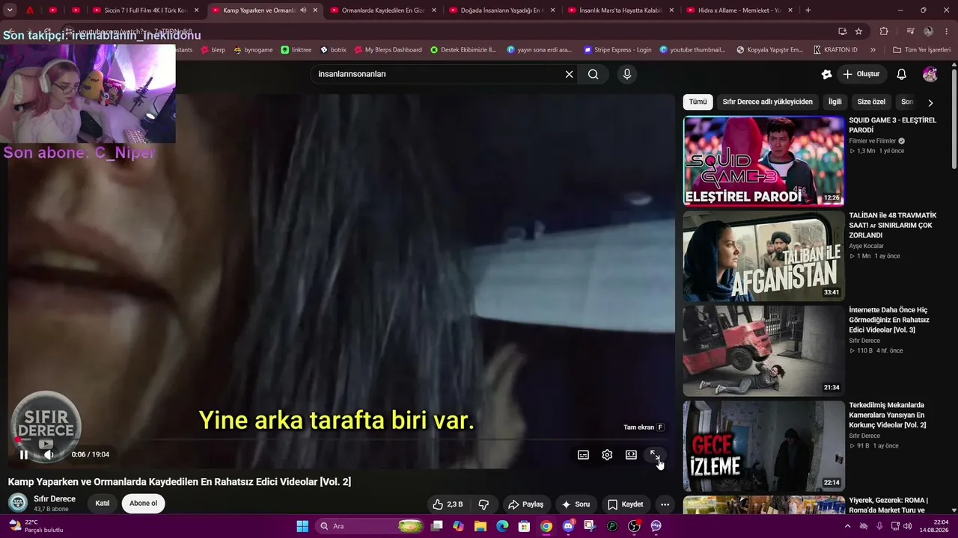958x538 pixels.
Task: Save the video with Kaydet
Action: (x=625, y=504)
